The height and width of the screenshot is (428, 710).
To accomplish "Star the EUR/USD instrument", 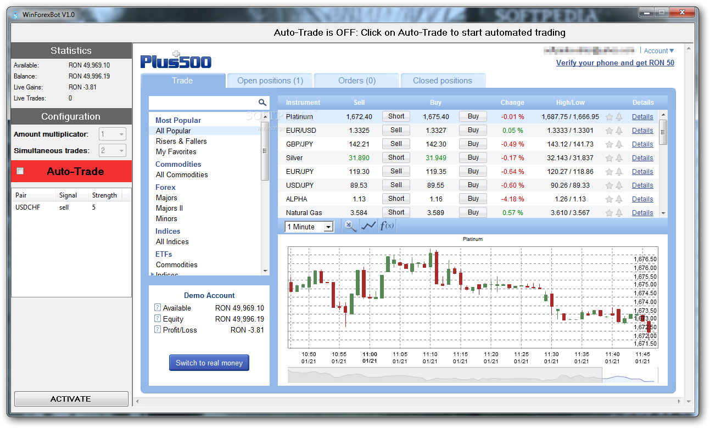I will point(609,131).
